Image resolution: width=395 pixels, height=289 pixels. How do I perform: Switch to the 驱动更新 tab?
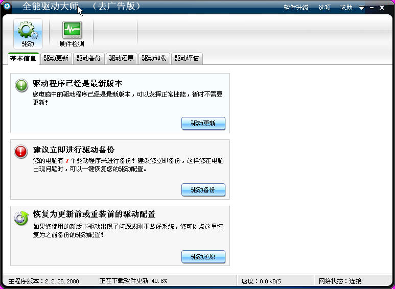point(56,58)
